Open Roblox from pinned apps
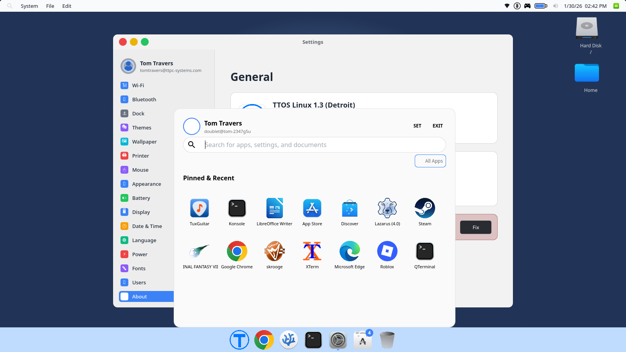 (x=387, y=255)
